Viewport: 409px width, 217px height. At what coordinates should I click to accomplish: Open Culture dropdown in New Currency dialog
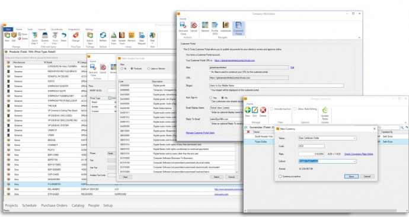coord(354,161)
